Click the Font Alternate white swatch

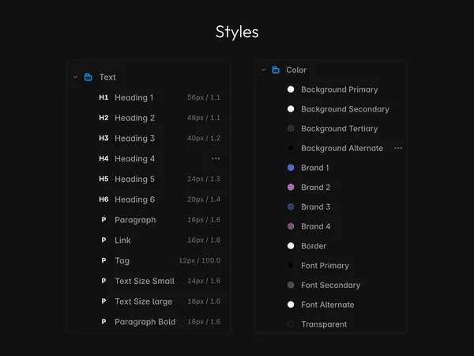coord(291,305)
